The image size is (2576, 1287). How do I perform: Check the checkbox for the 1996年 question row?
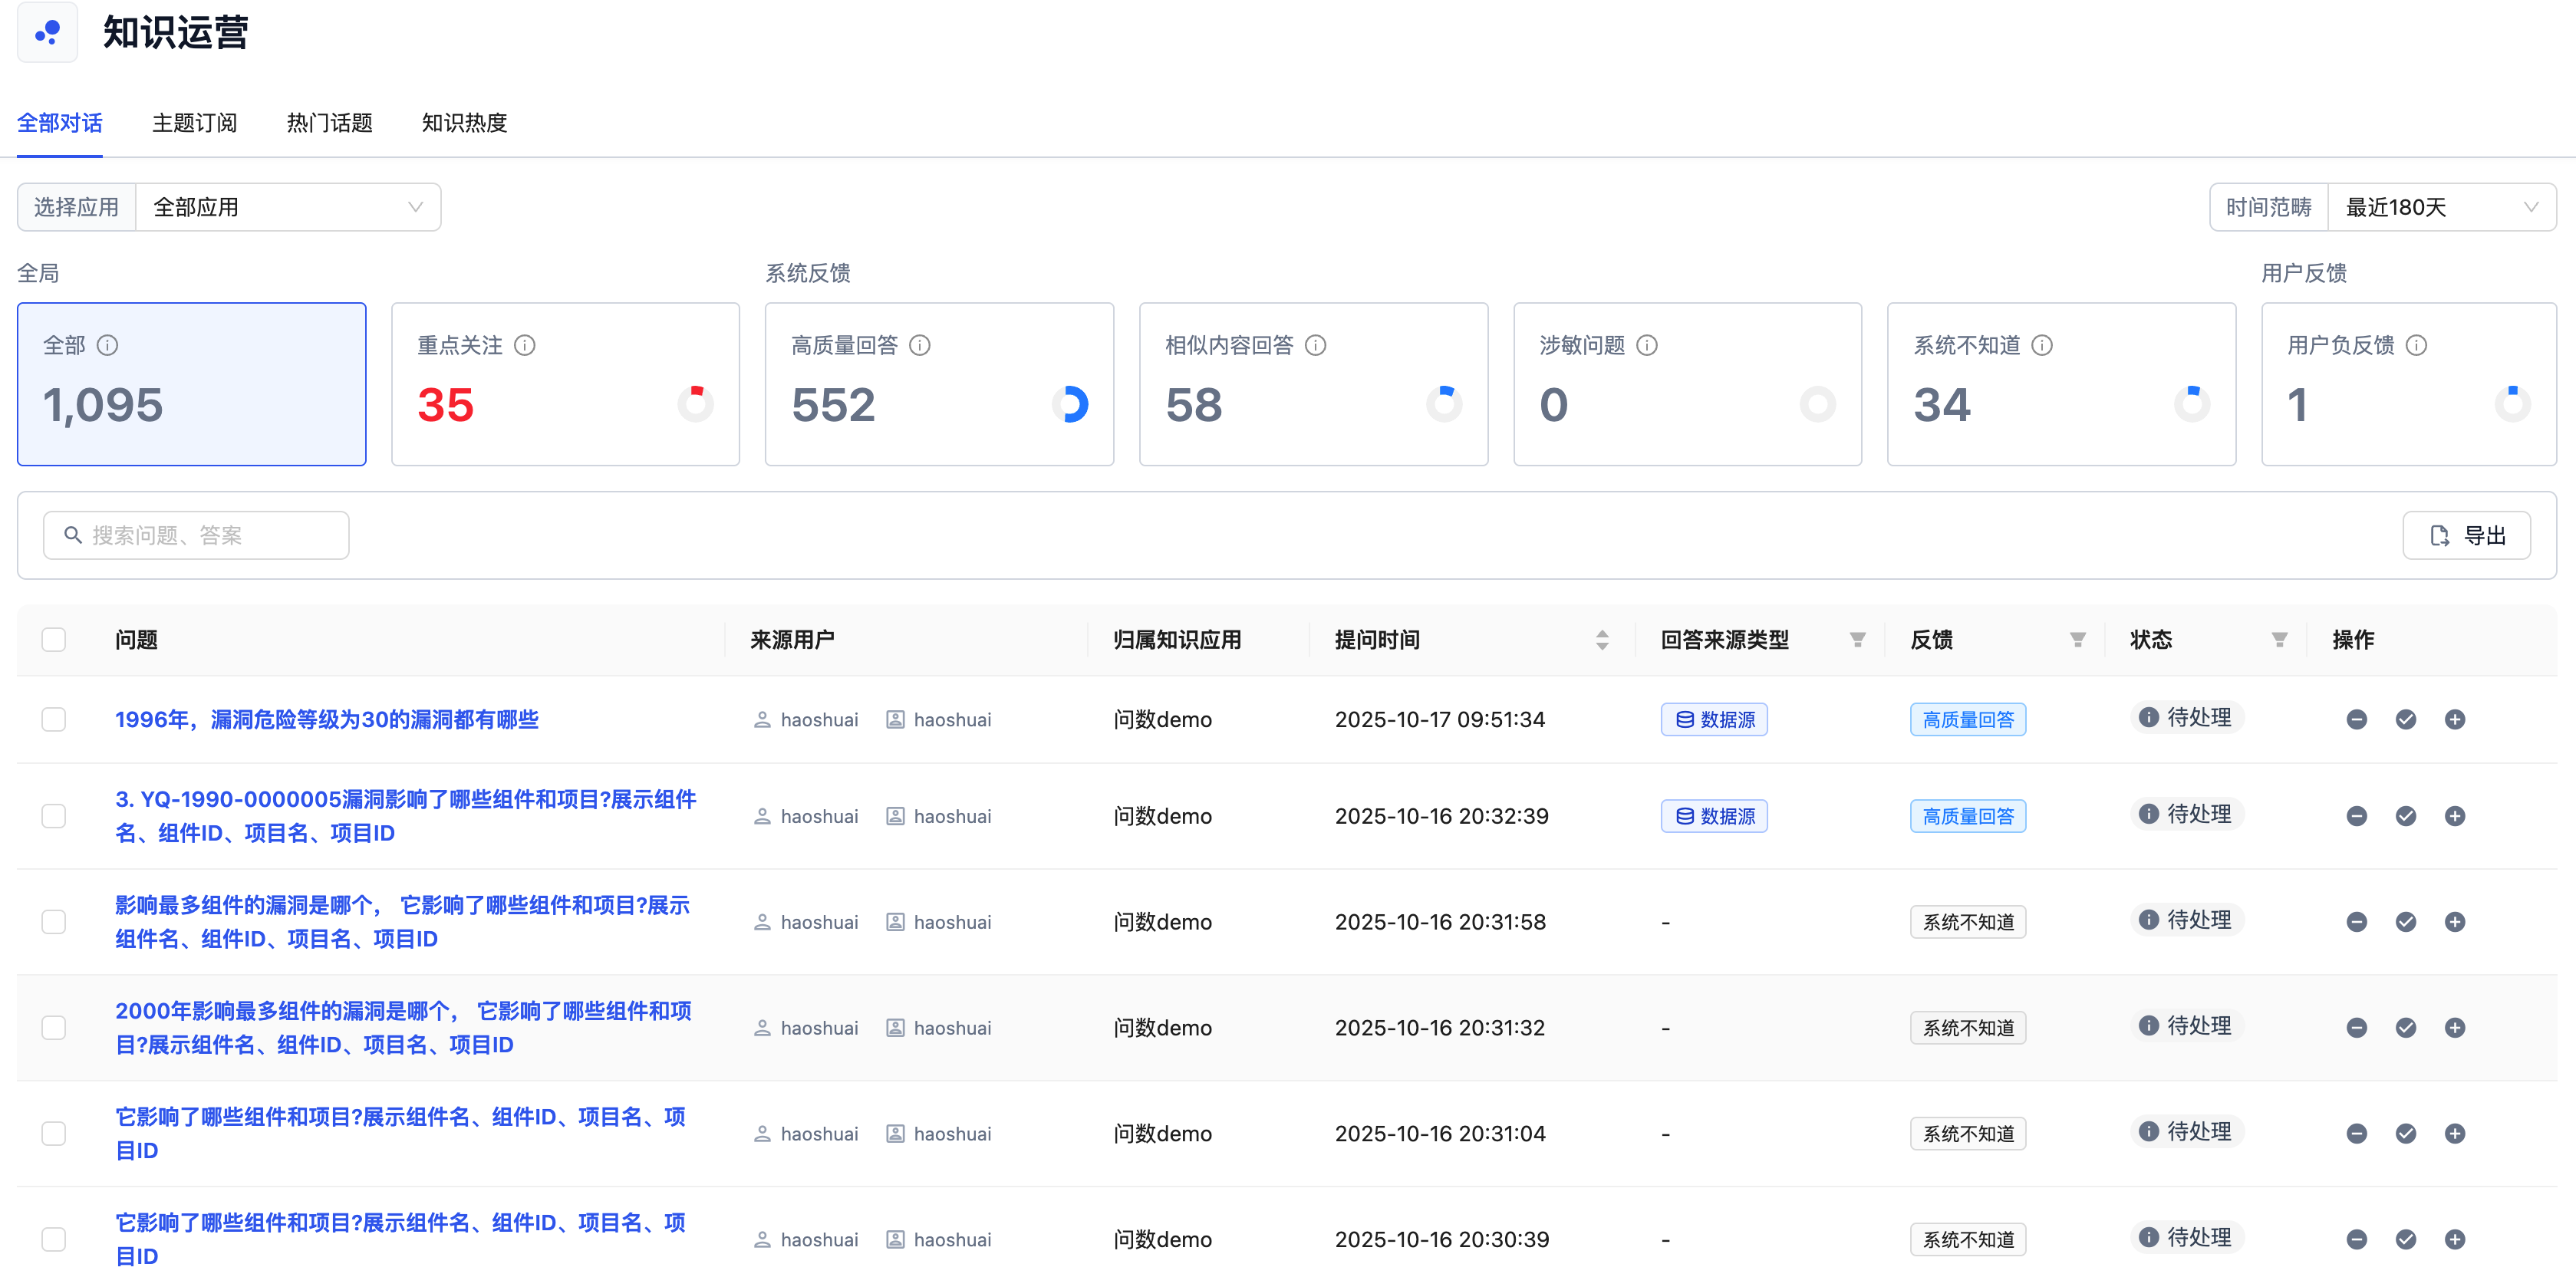(x=54, y=719)
